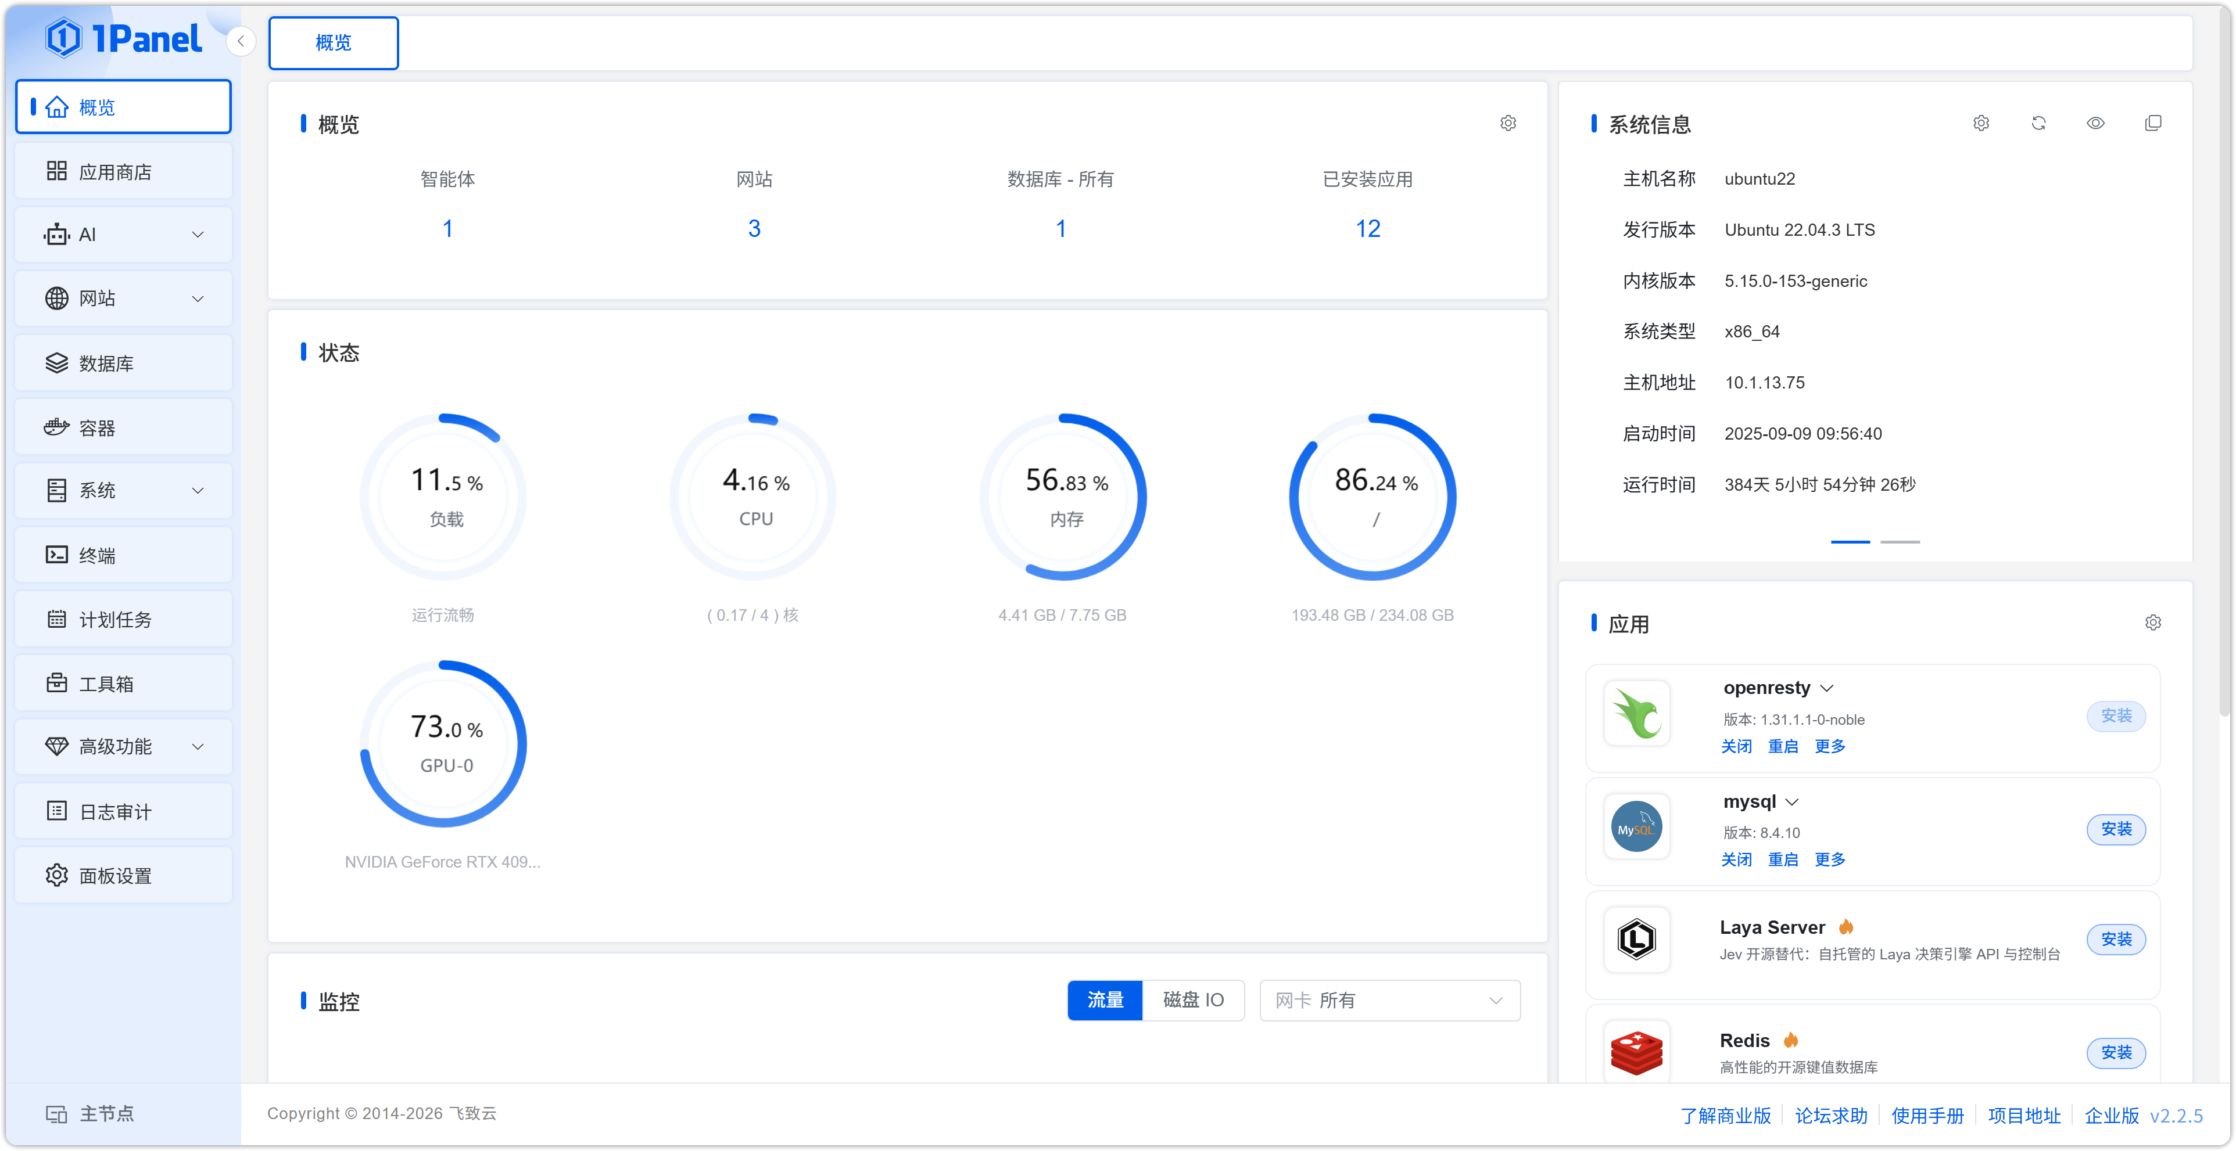Click 关闭 for mysql
Image resolution: width=2236 pixels, height=1151 pixels.
point(1736,859)
